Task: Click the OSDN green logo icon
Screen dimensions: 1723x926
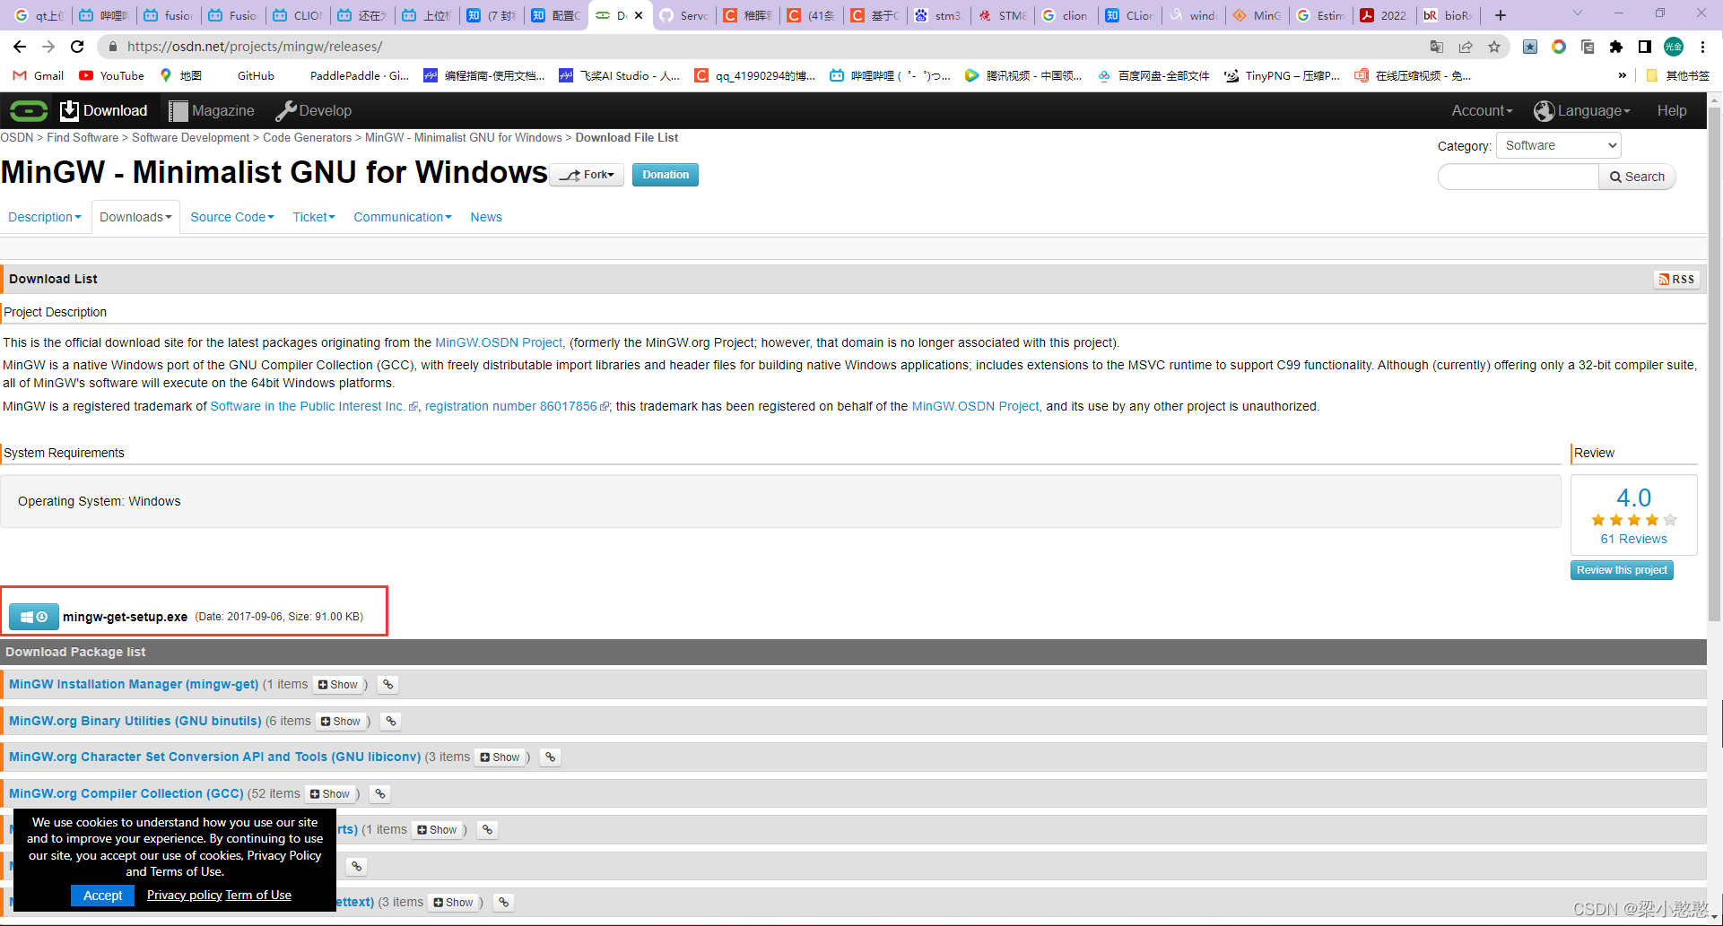Action: [29, 110]
